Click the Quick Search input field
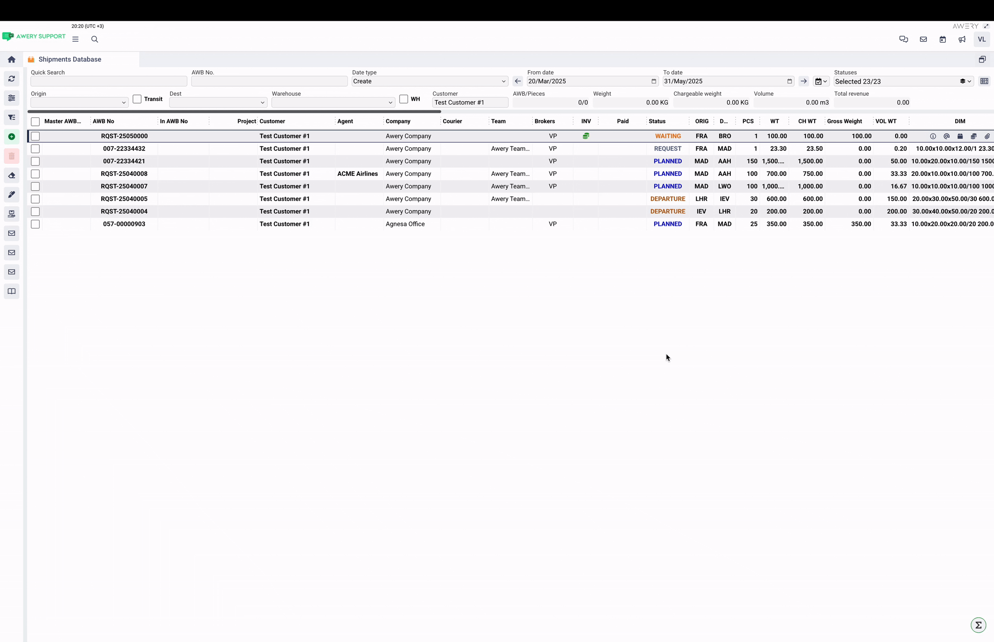Screen dimensions: 994x642 [x=109, y=81]
